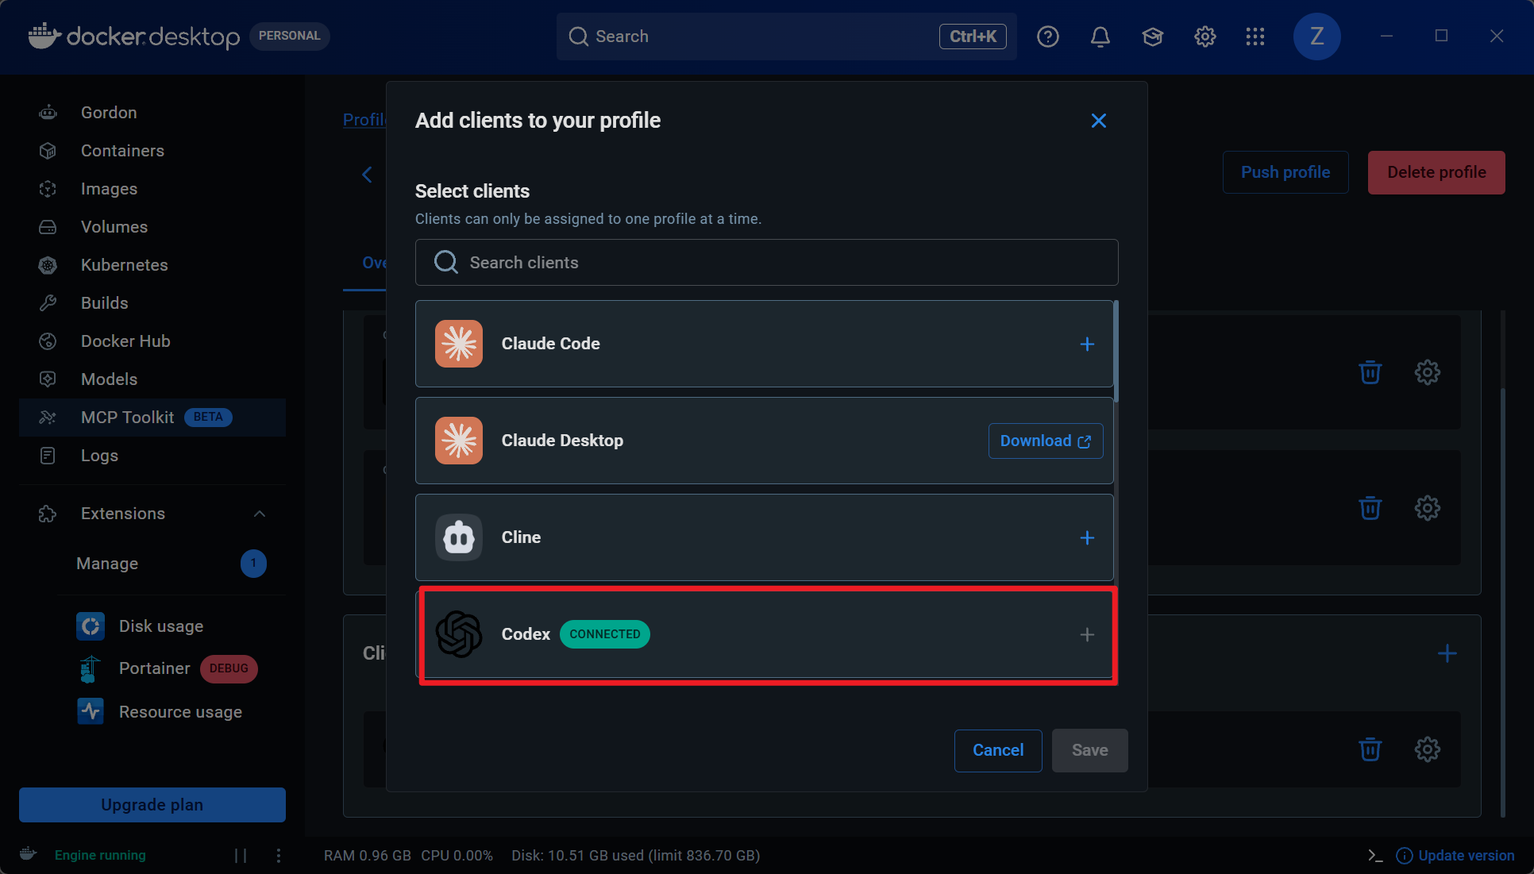Focus the top Search bar
This screenshot has height=874, width=1534.
pyautogui.click(x=786, y=37)
